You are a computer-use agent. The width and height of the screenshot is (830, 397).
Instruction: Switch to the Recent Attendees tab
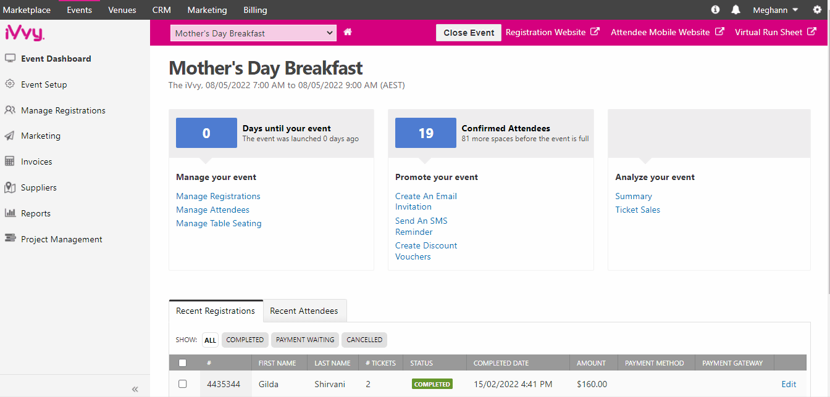[304, 311]
